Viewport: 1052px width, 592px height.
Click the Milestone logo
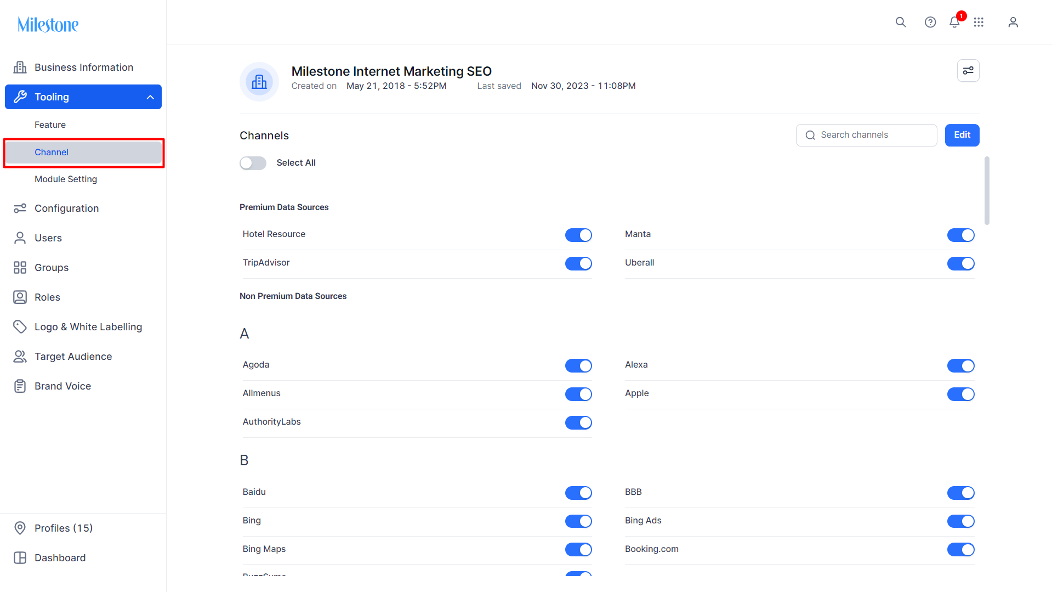pos(48,25)
